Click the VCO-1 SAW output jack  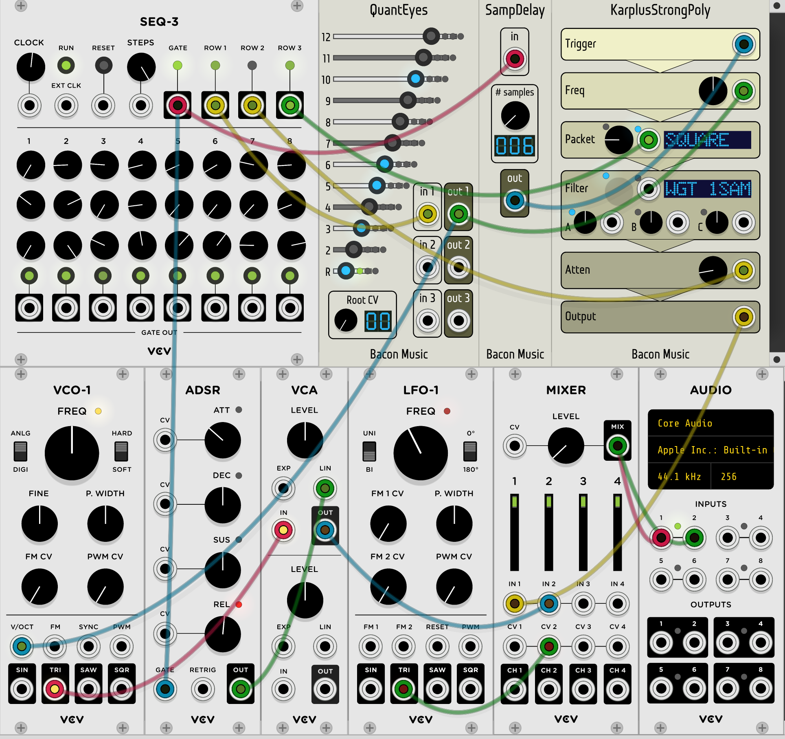[88, 689]
